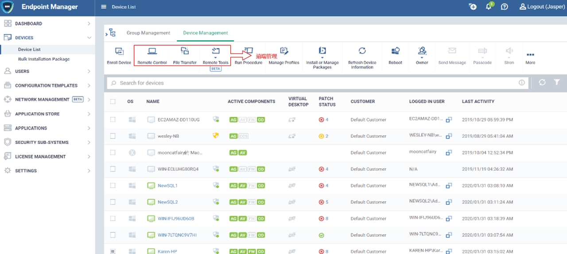Check the mooncatfairy Mac row checkbox
This screenshot has width=567, height=254.
coord(113,152)
